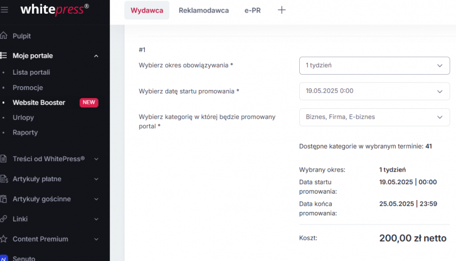
Task: Click the Pulpit home icon
Action: [4, 36]
